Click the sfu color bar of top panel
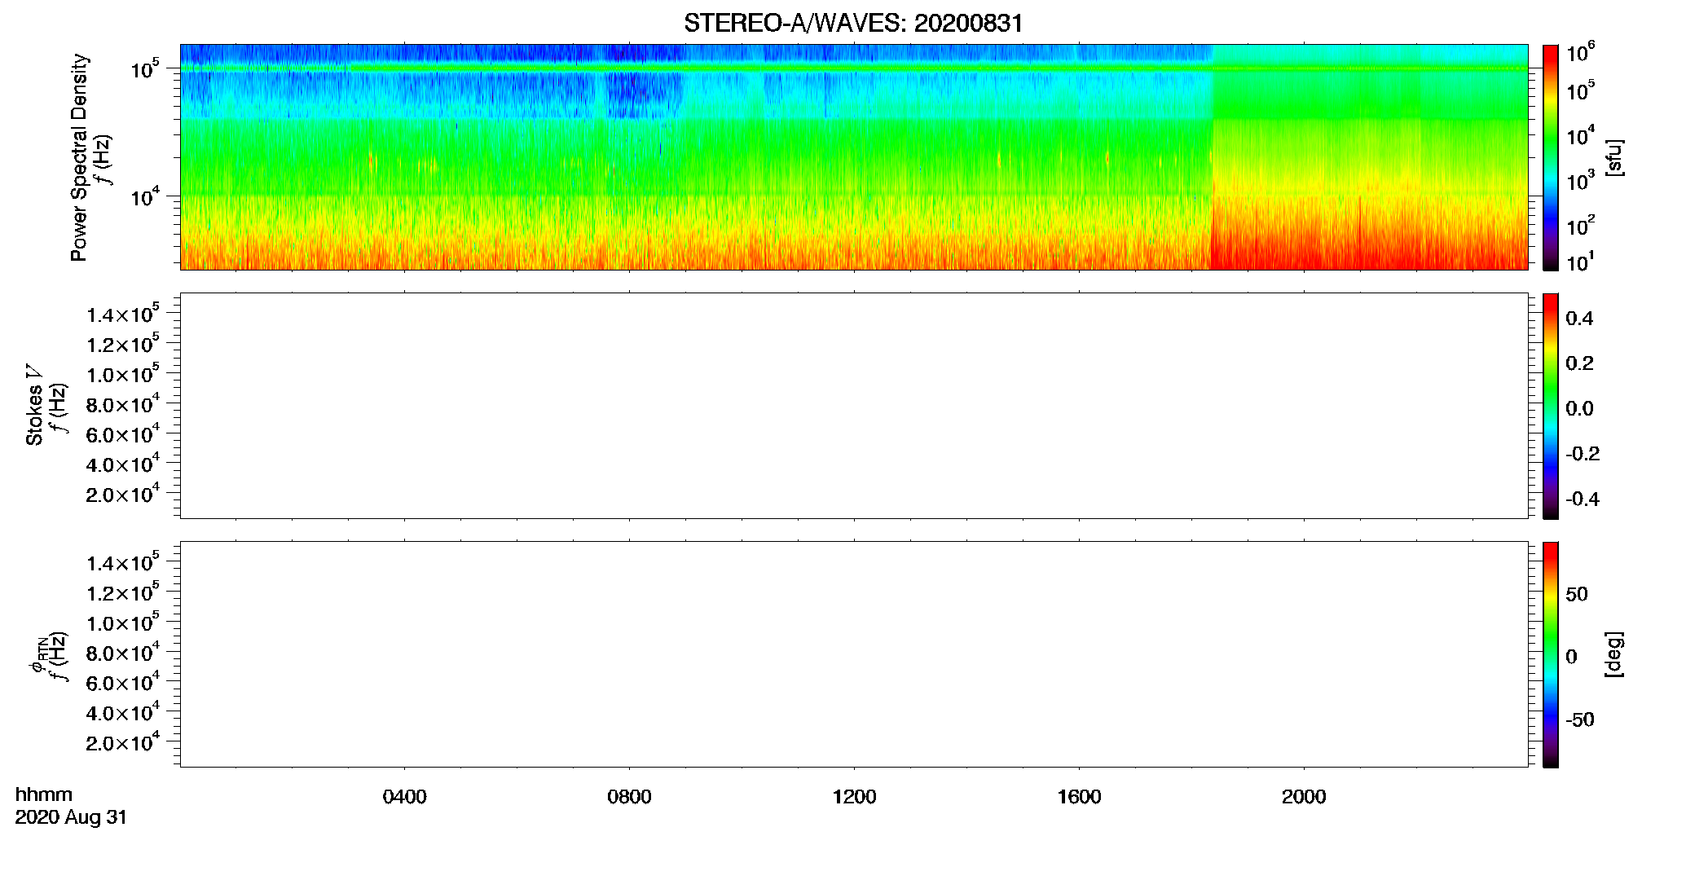Viewport: 1708px width, 880px height. pos(1551,157)
